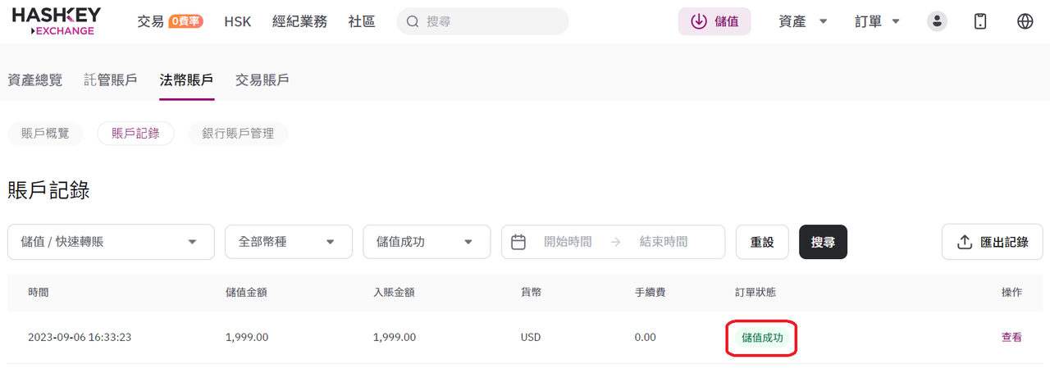
Task: Switch to the 交易賬戶 tab
Action: click(x=262, y=80)
